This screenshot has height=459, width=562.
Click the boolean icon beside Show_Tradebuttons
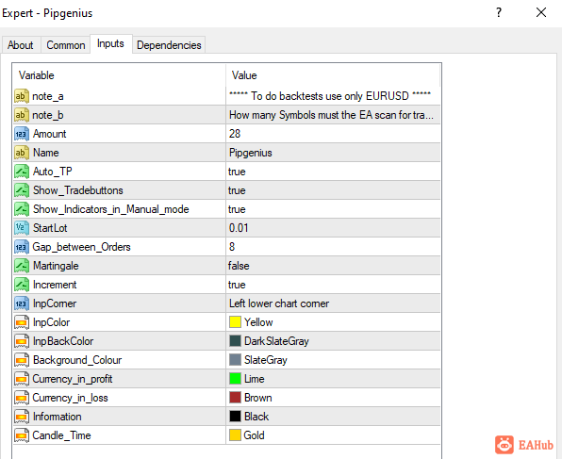pyautogui.click(x=22, y=190)
